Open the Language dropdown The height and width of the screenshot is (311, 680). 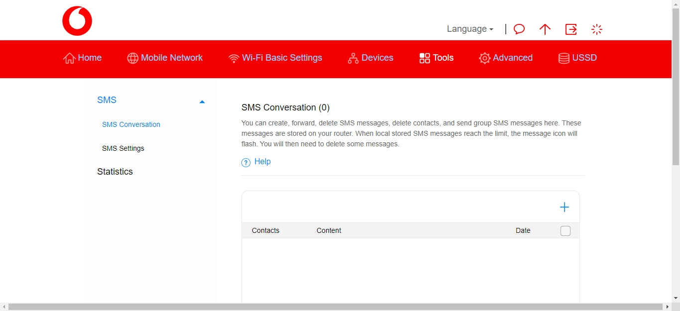tap(469, 29)
